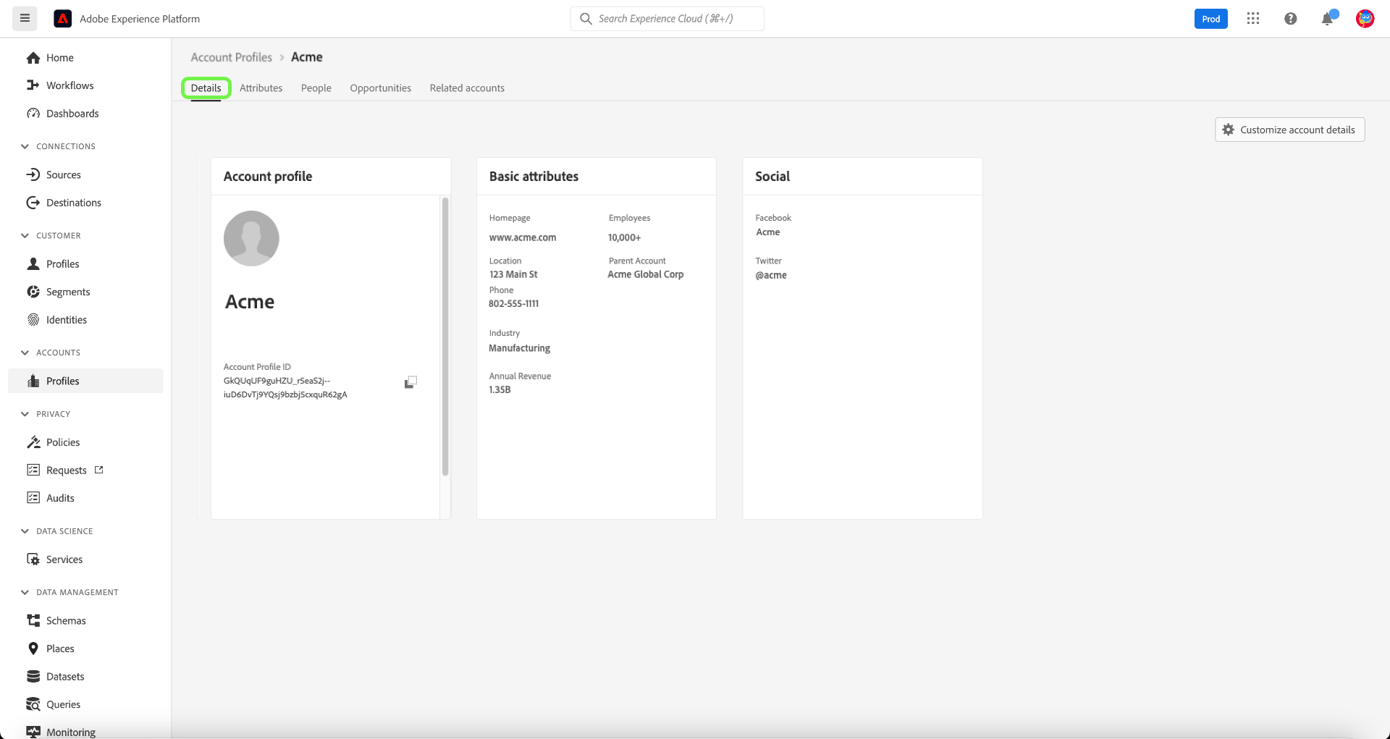Screen dimensions: 1390x739
Task: Switch to the Details tab
Action: tap(206, 88)
